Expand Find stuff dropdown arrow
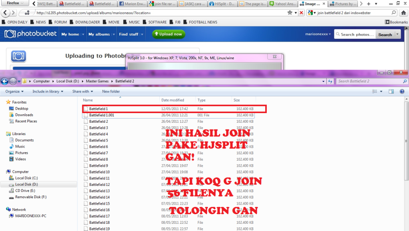 coord(142,34)
